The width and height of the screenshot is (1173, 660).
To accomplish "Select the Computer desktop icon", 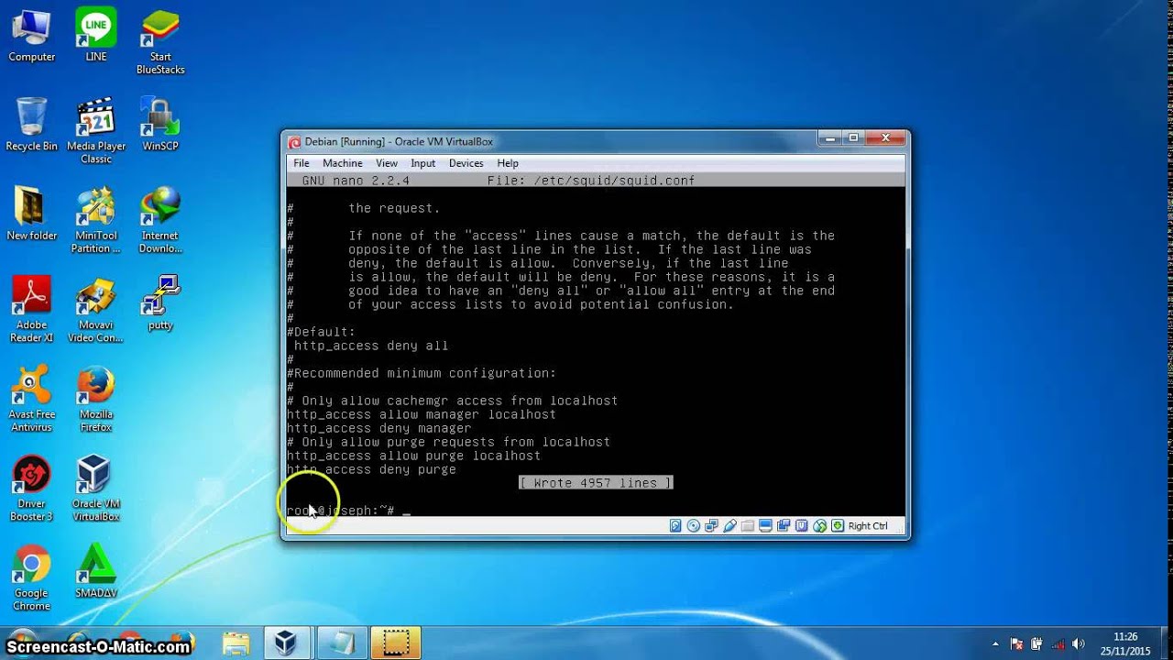I will [32, 36].
